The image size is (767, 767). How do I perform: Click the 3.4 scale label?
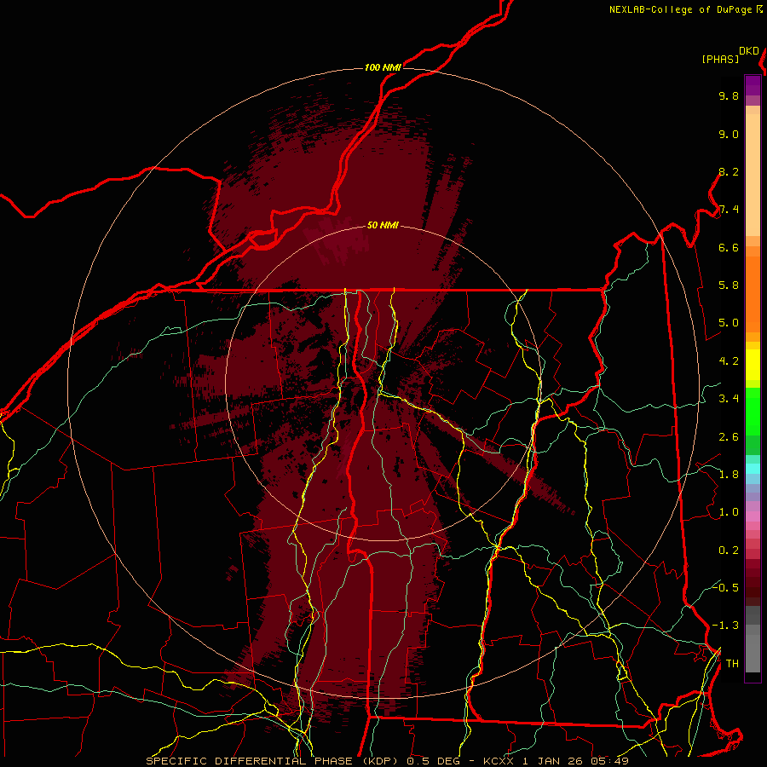[x=729, y=399]
